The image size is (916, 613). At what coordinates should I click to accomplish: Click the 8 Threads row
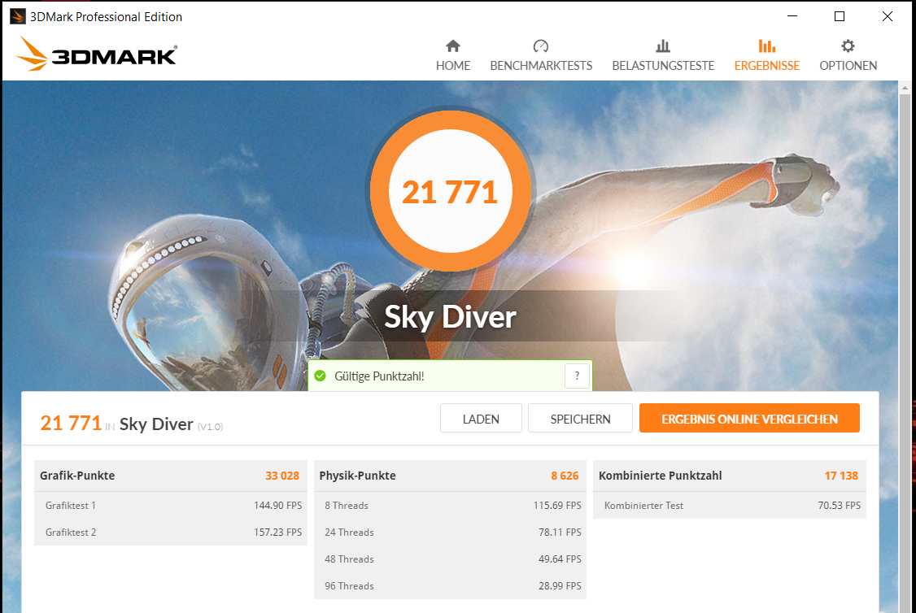pyautogui.click(x=450, y=506)
